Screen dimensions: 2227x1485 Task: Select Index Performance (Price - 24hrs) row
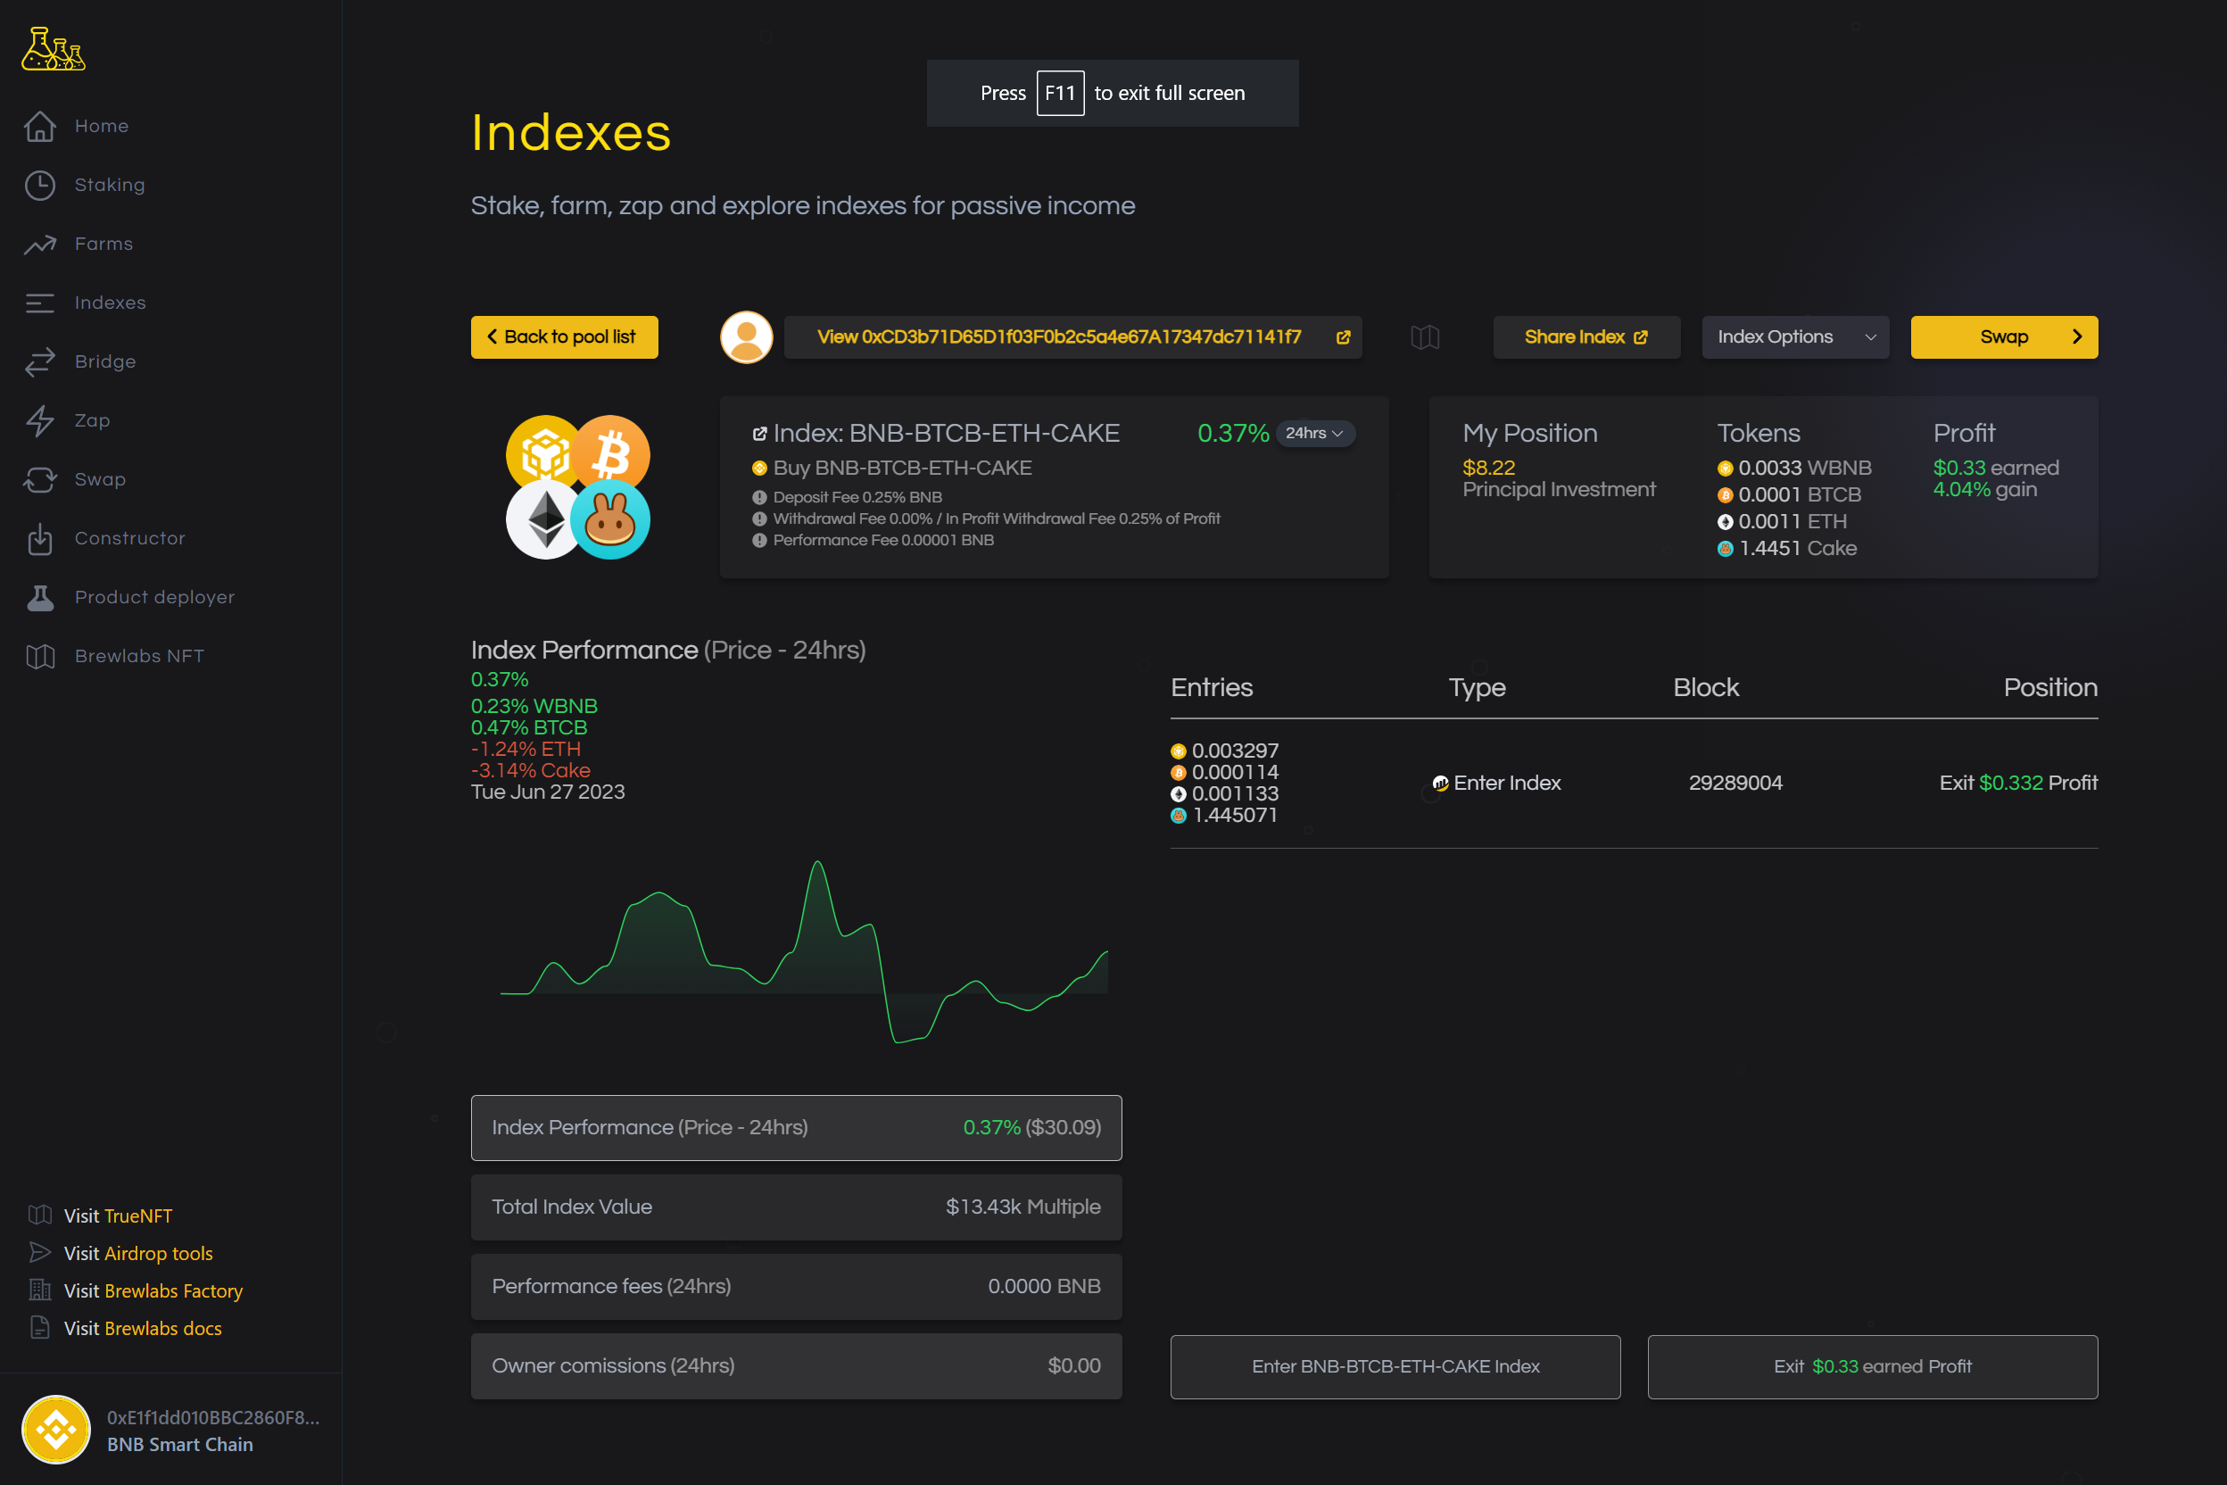tap(796, 1128)
